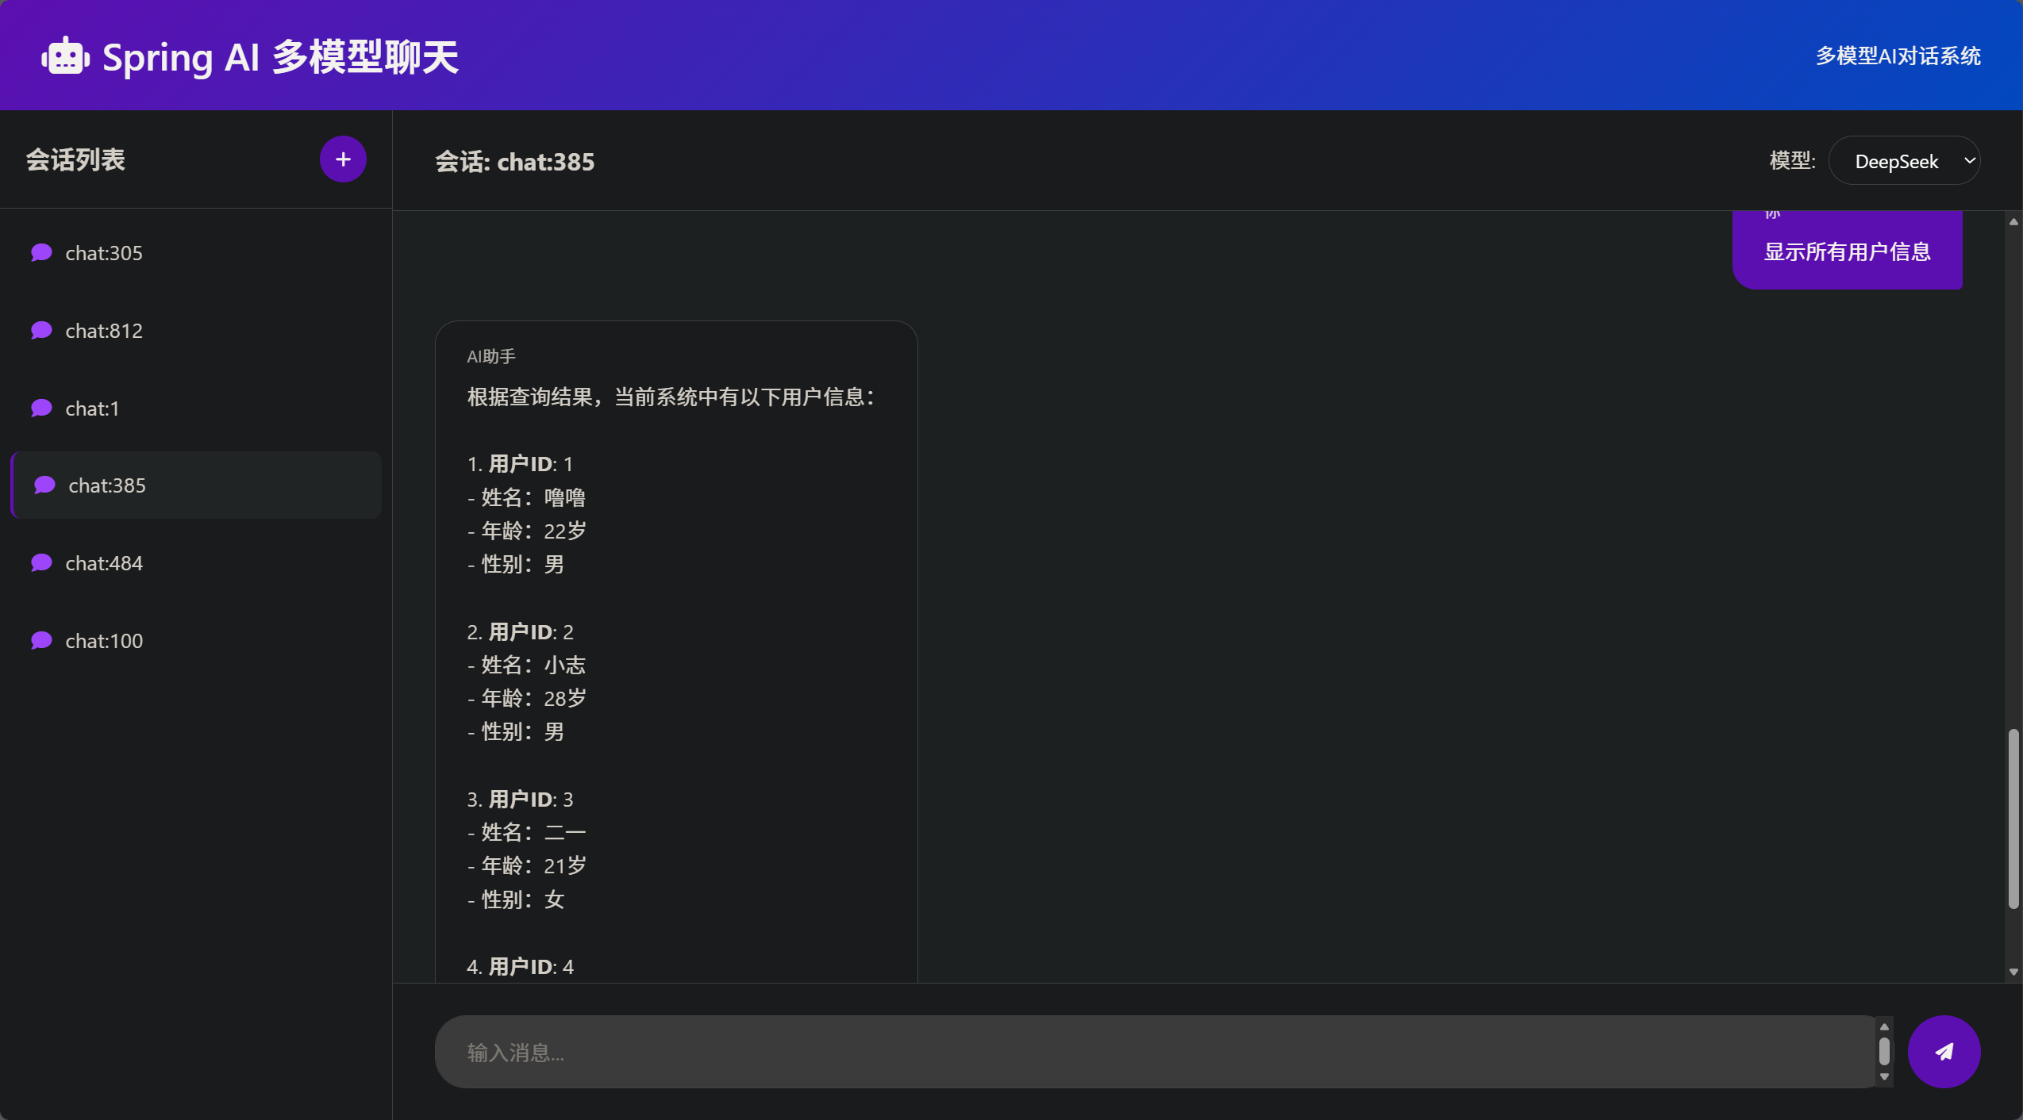Click chat bubble icon beside chat:1
The image size is (2023, 1120).
[41, 408]
